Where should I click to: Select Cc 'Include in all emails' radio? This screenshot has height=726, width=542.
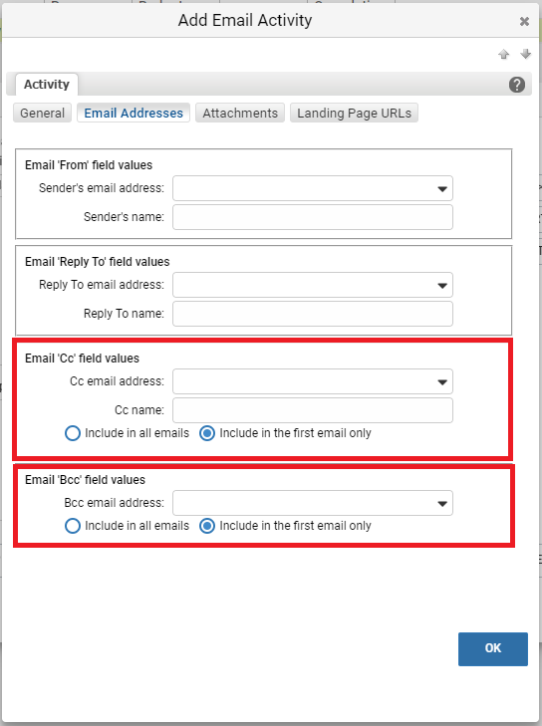coord(73,433)
